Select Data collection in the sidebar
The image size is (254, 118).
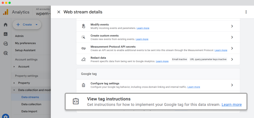tap(31, 104)
